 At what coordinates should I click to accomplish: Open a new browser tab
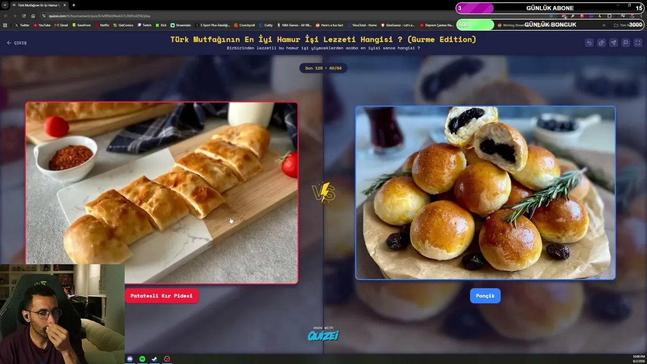[74, 5]
